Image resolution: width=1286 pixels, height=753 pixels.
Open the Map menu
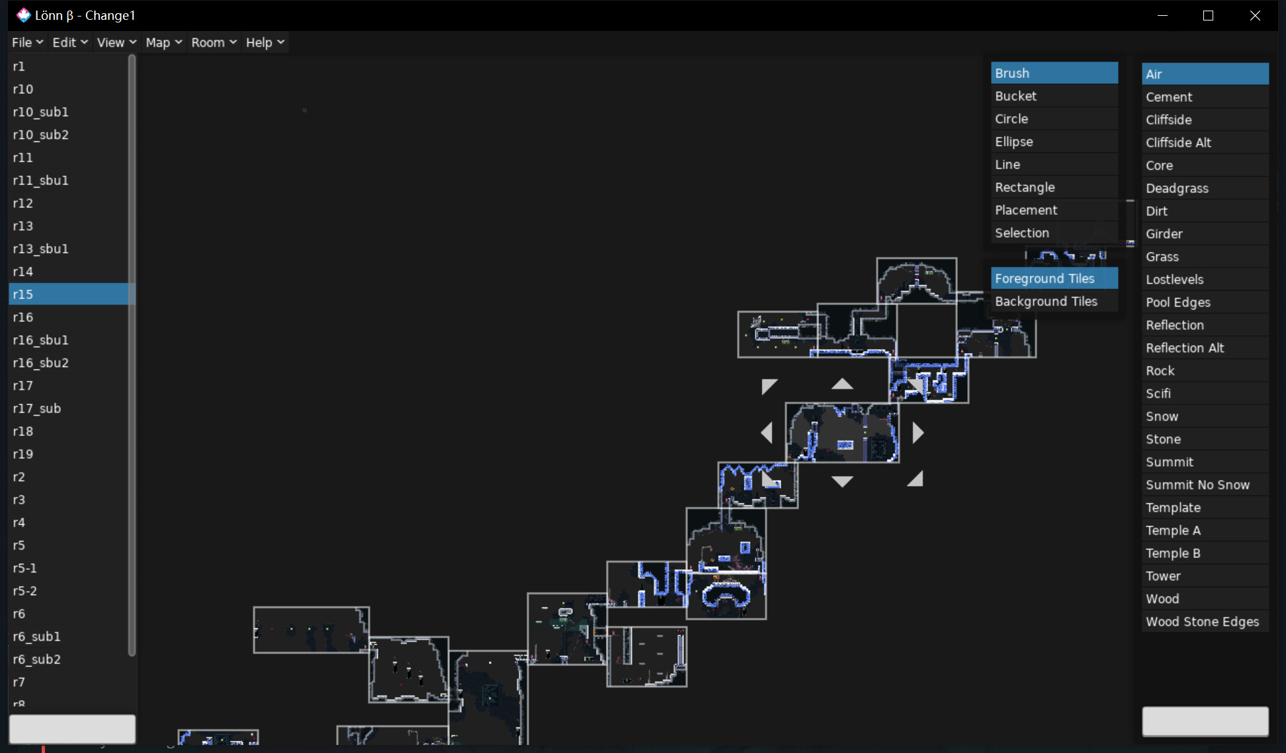click(x=163, y=42)
